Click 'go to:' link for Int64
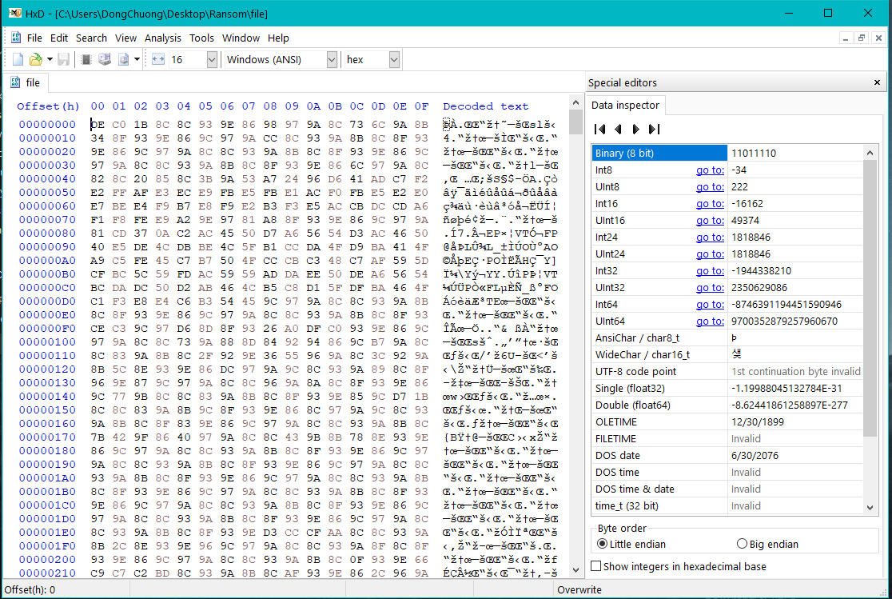892x599 pixels. (710, 305)
